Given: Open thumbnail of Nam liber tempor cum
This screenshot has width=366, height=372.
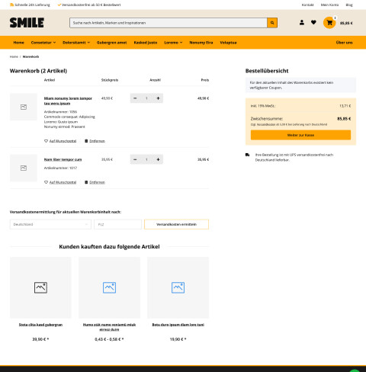Looking at the screenshot, I should tap(24, 168).
